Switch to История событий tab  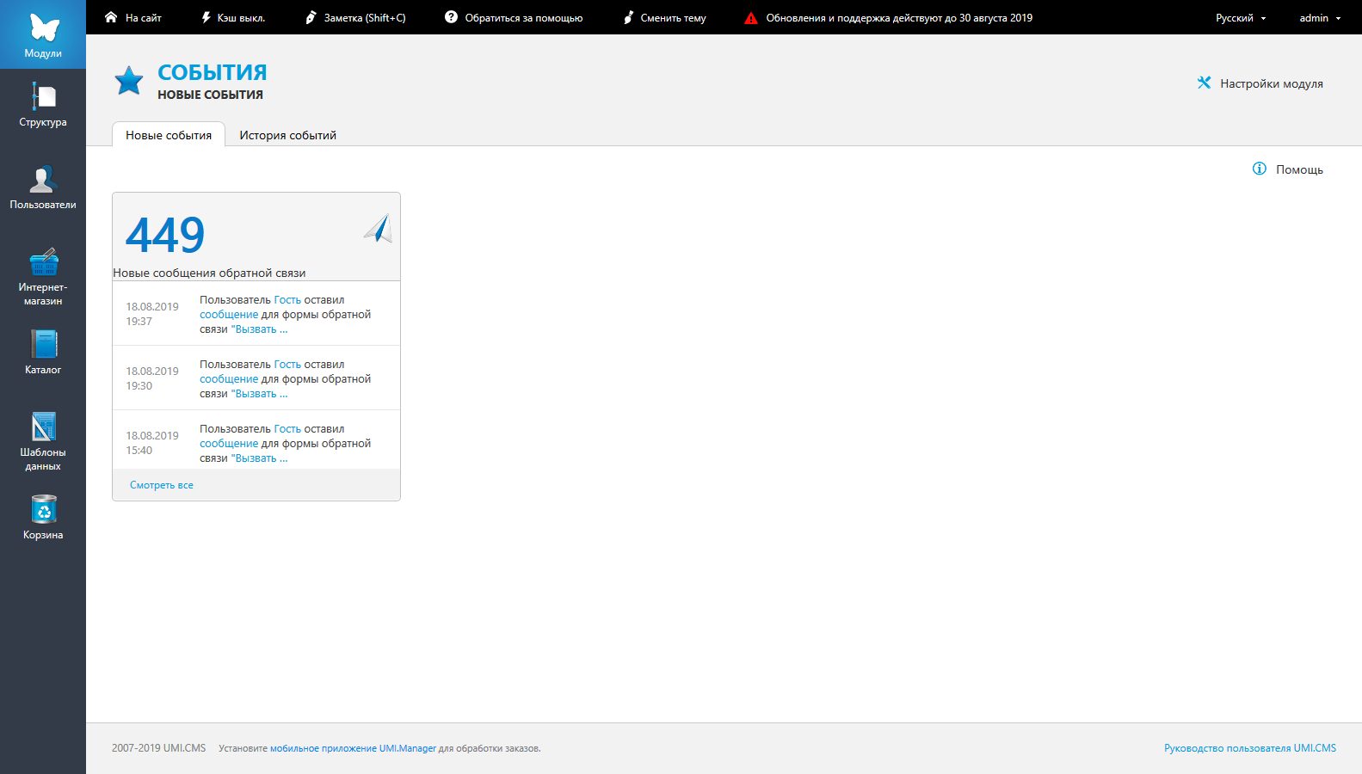tap(287, 135)
